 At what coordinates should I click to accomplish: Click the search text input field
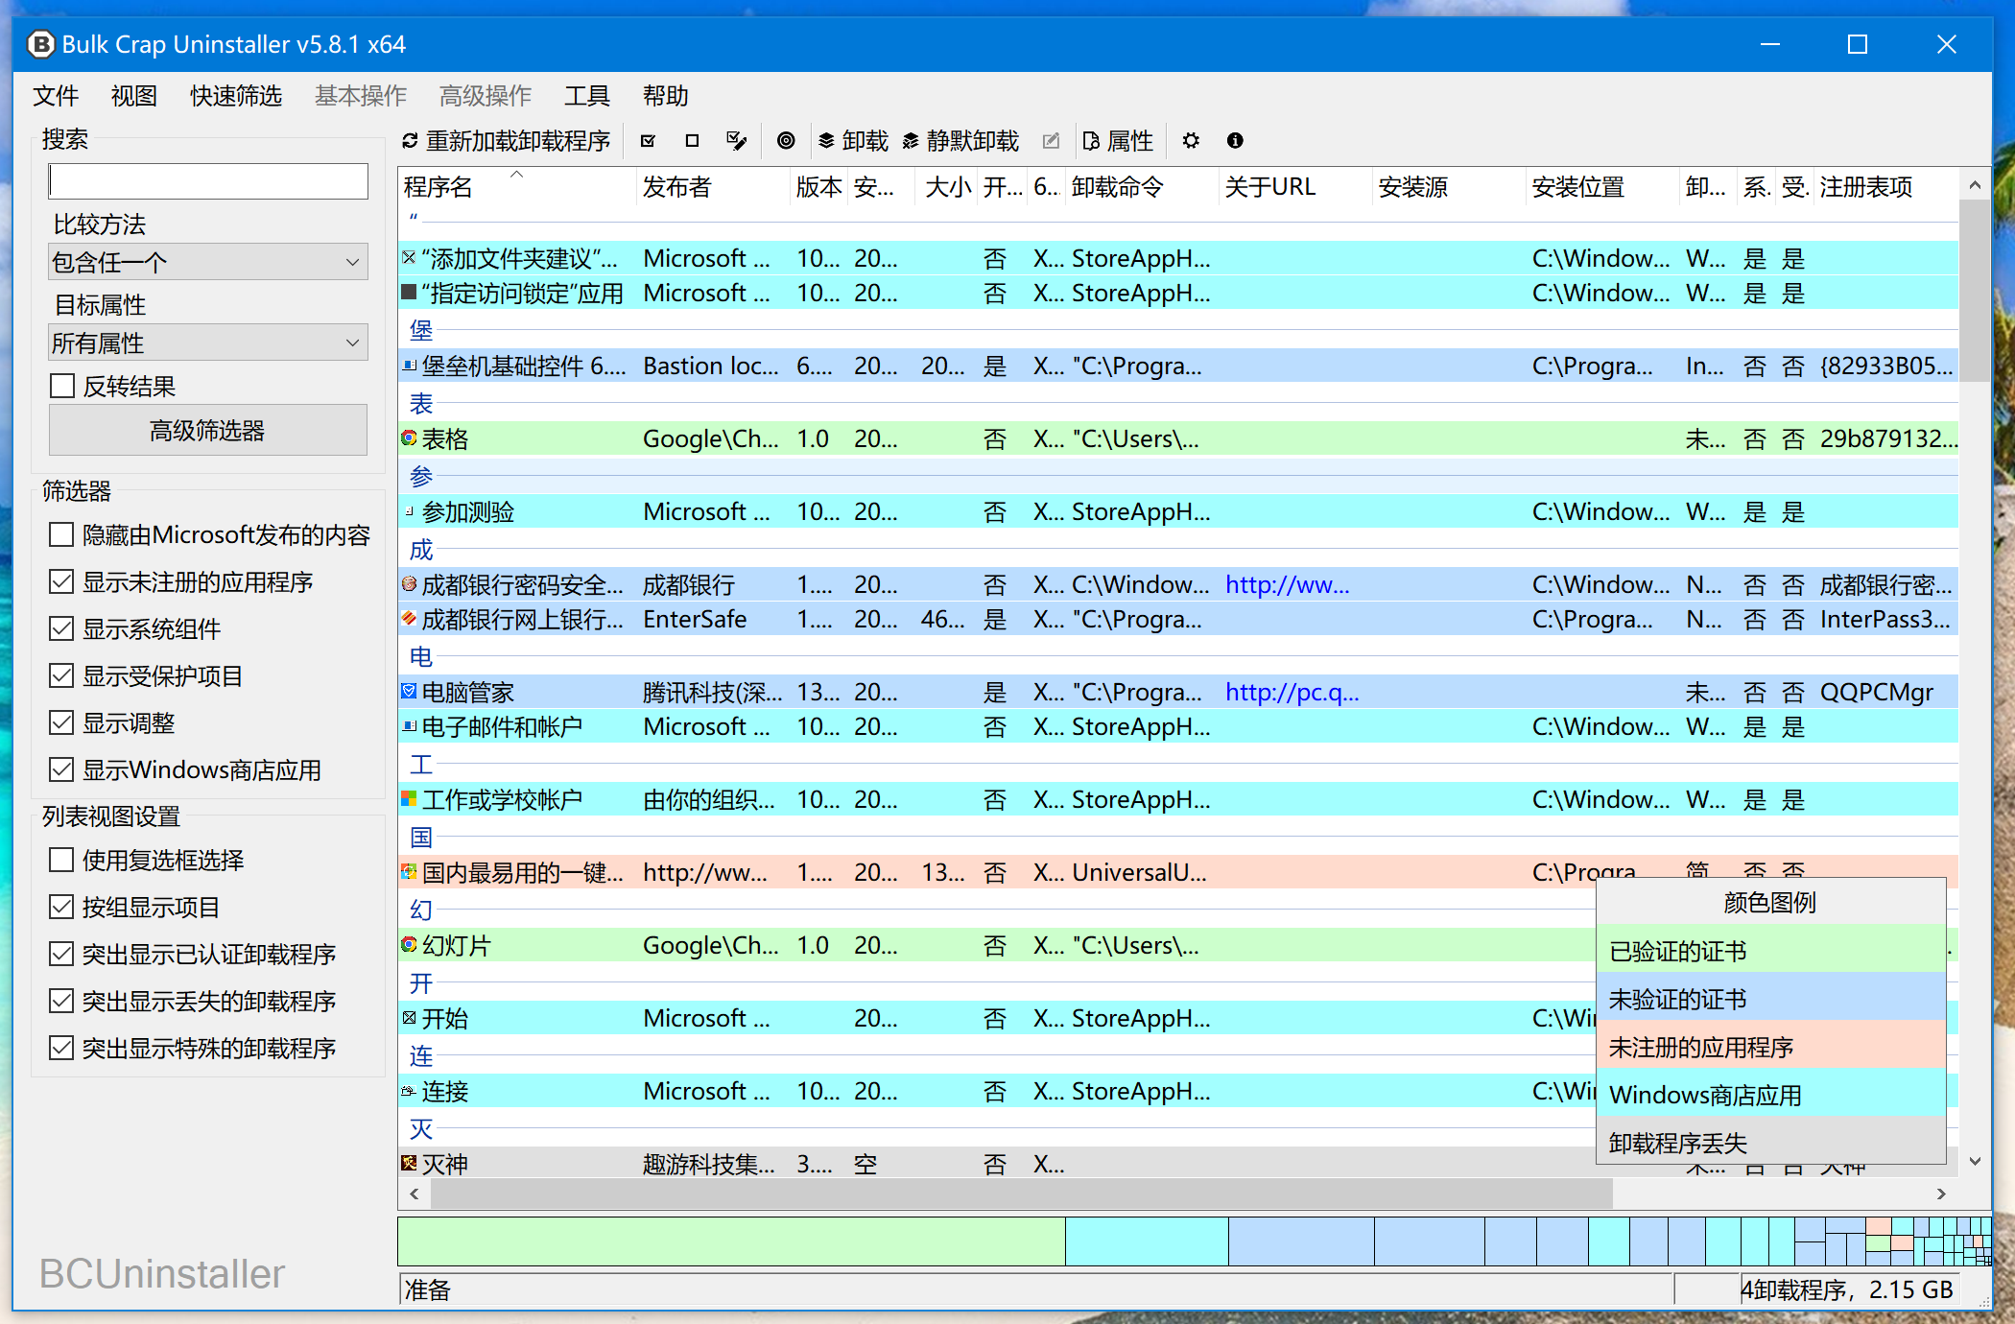click(x=208, y=181)
